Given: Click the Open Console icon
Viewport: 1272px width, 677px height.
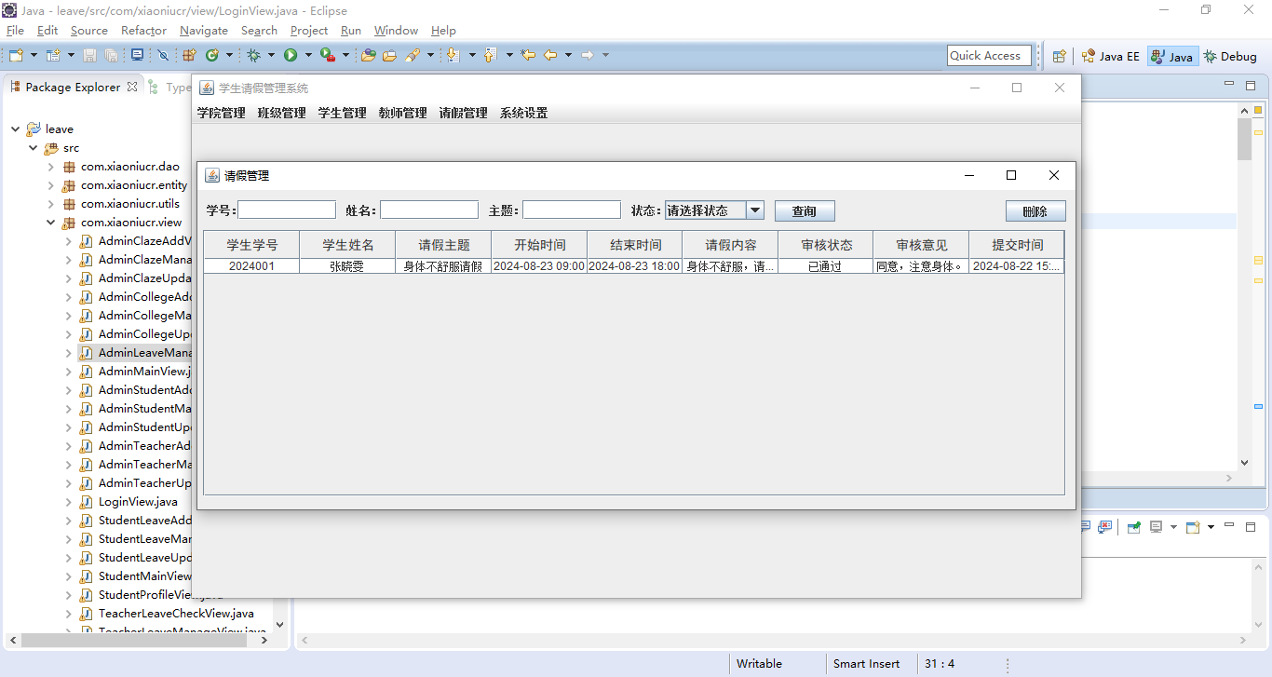Looking at the screenshot, I should [x=1193, y=527].
